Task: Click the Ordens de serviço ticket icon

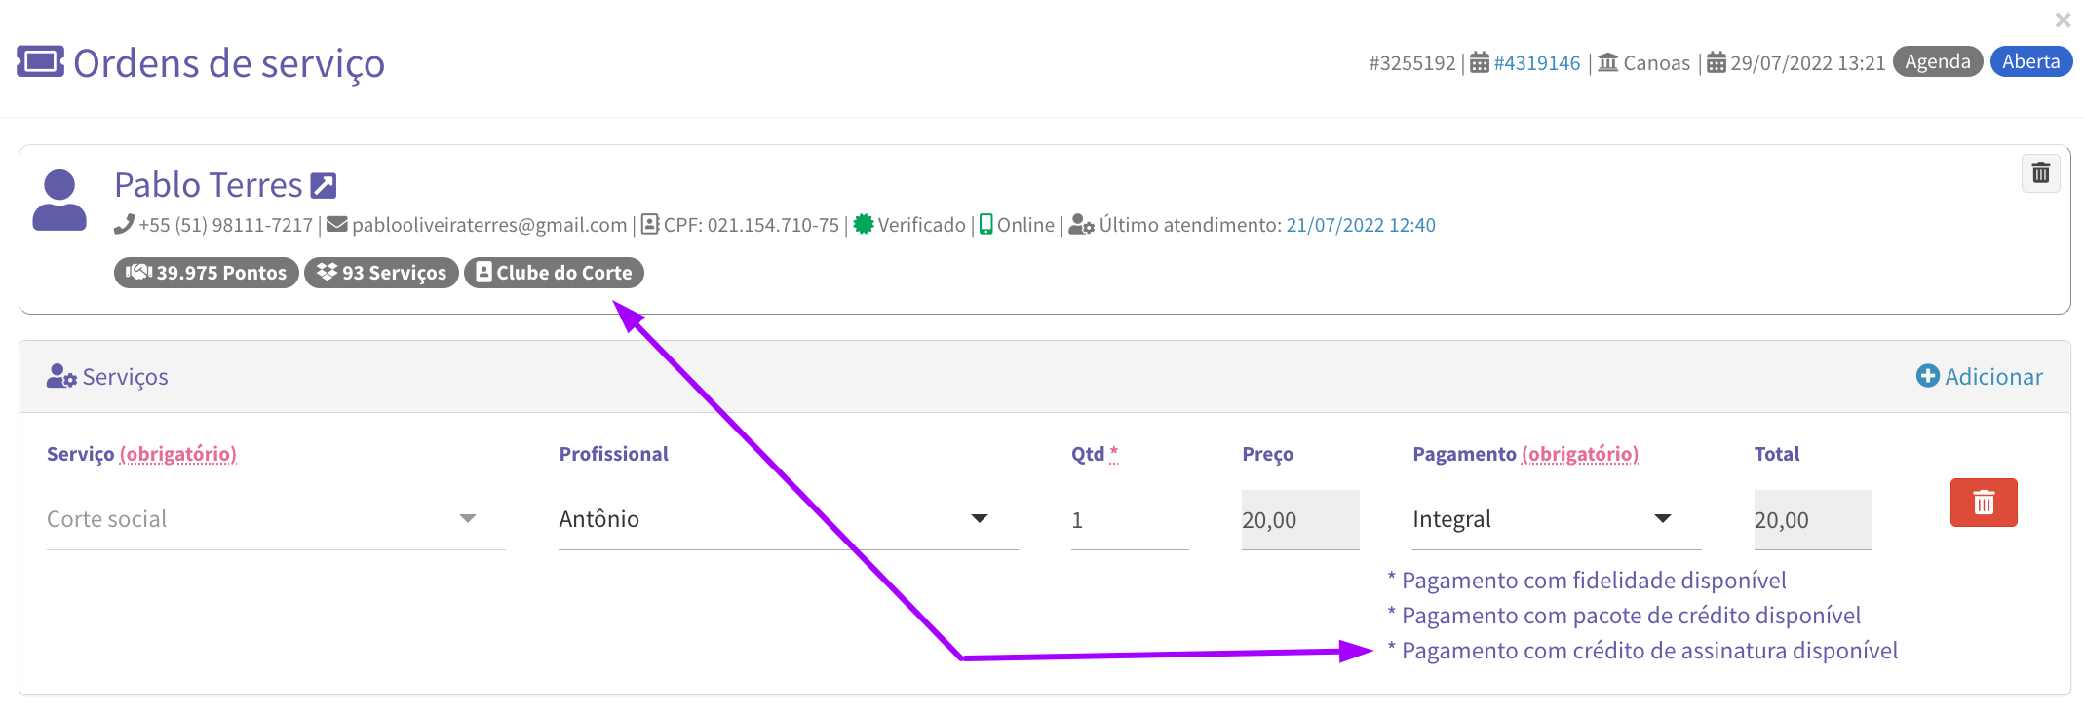Action: [40, 62]
